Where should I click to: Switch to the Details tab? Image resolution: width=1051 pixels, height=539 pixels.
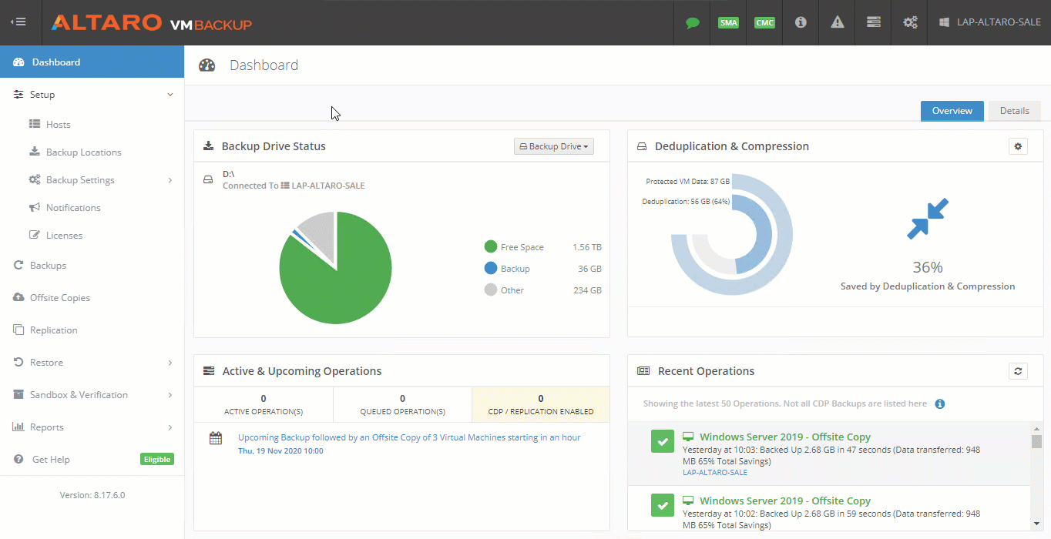pyautogui.click(x=1014, y=111)
